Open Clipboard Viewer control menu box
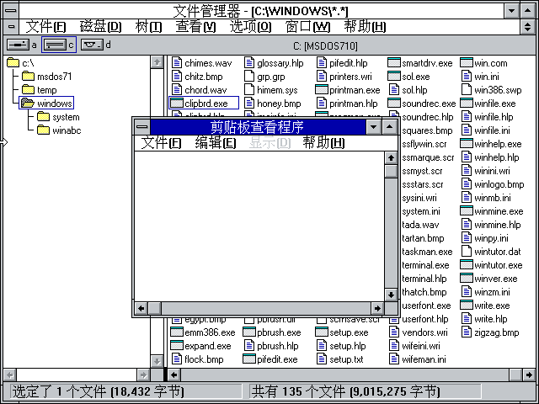 (x=142, y=127)
